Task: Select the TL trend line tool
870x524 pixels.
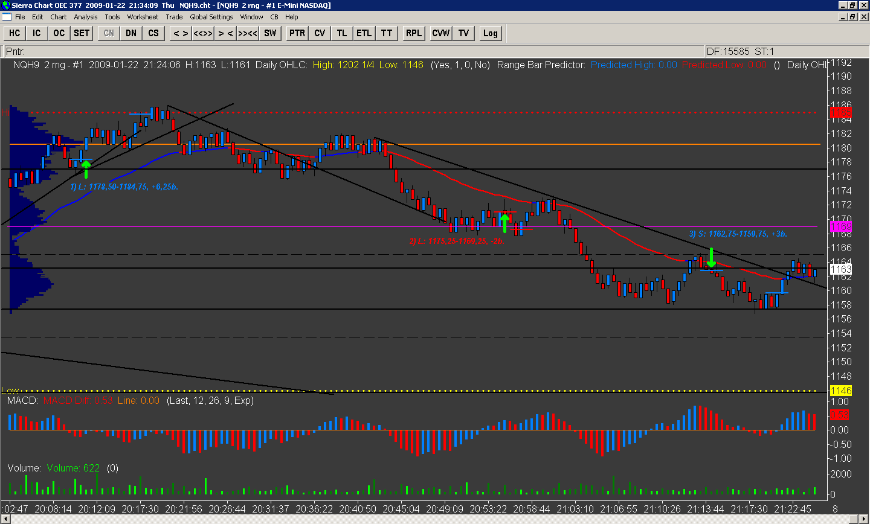Action: pos(342,33)
